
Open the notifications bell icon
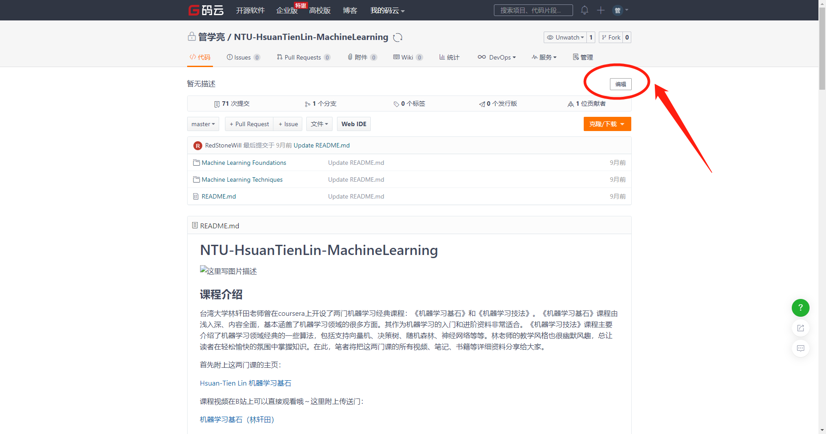coord(585,10)
